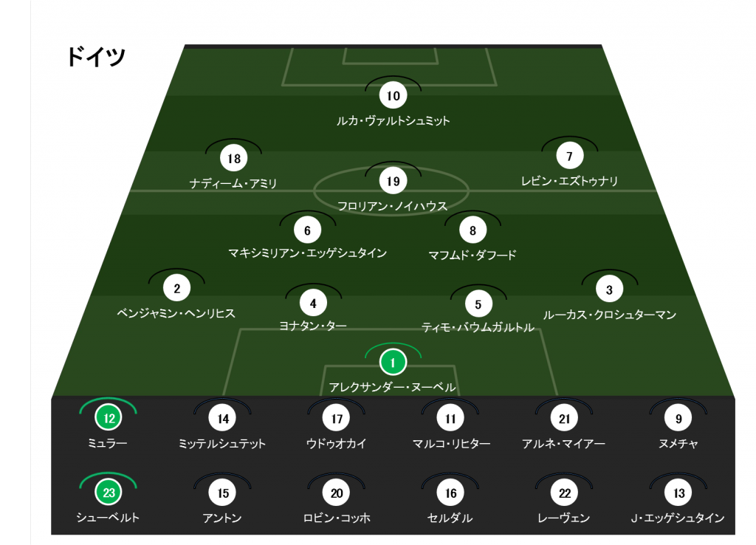Click centre-back badge number 5
Viewport: 756px width, 545px height.
pos(478,304)
